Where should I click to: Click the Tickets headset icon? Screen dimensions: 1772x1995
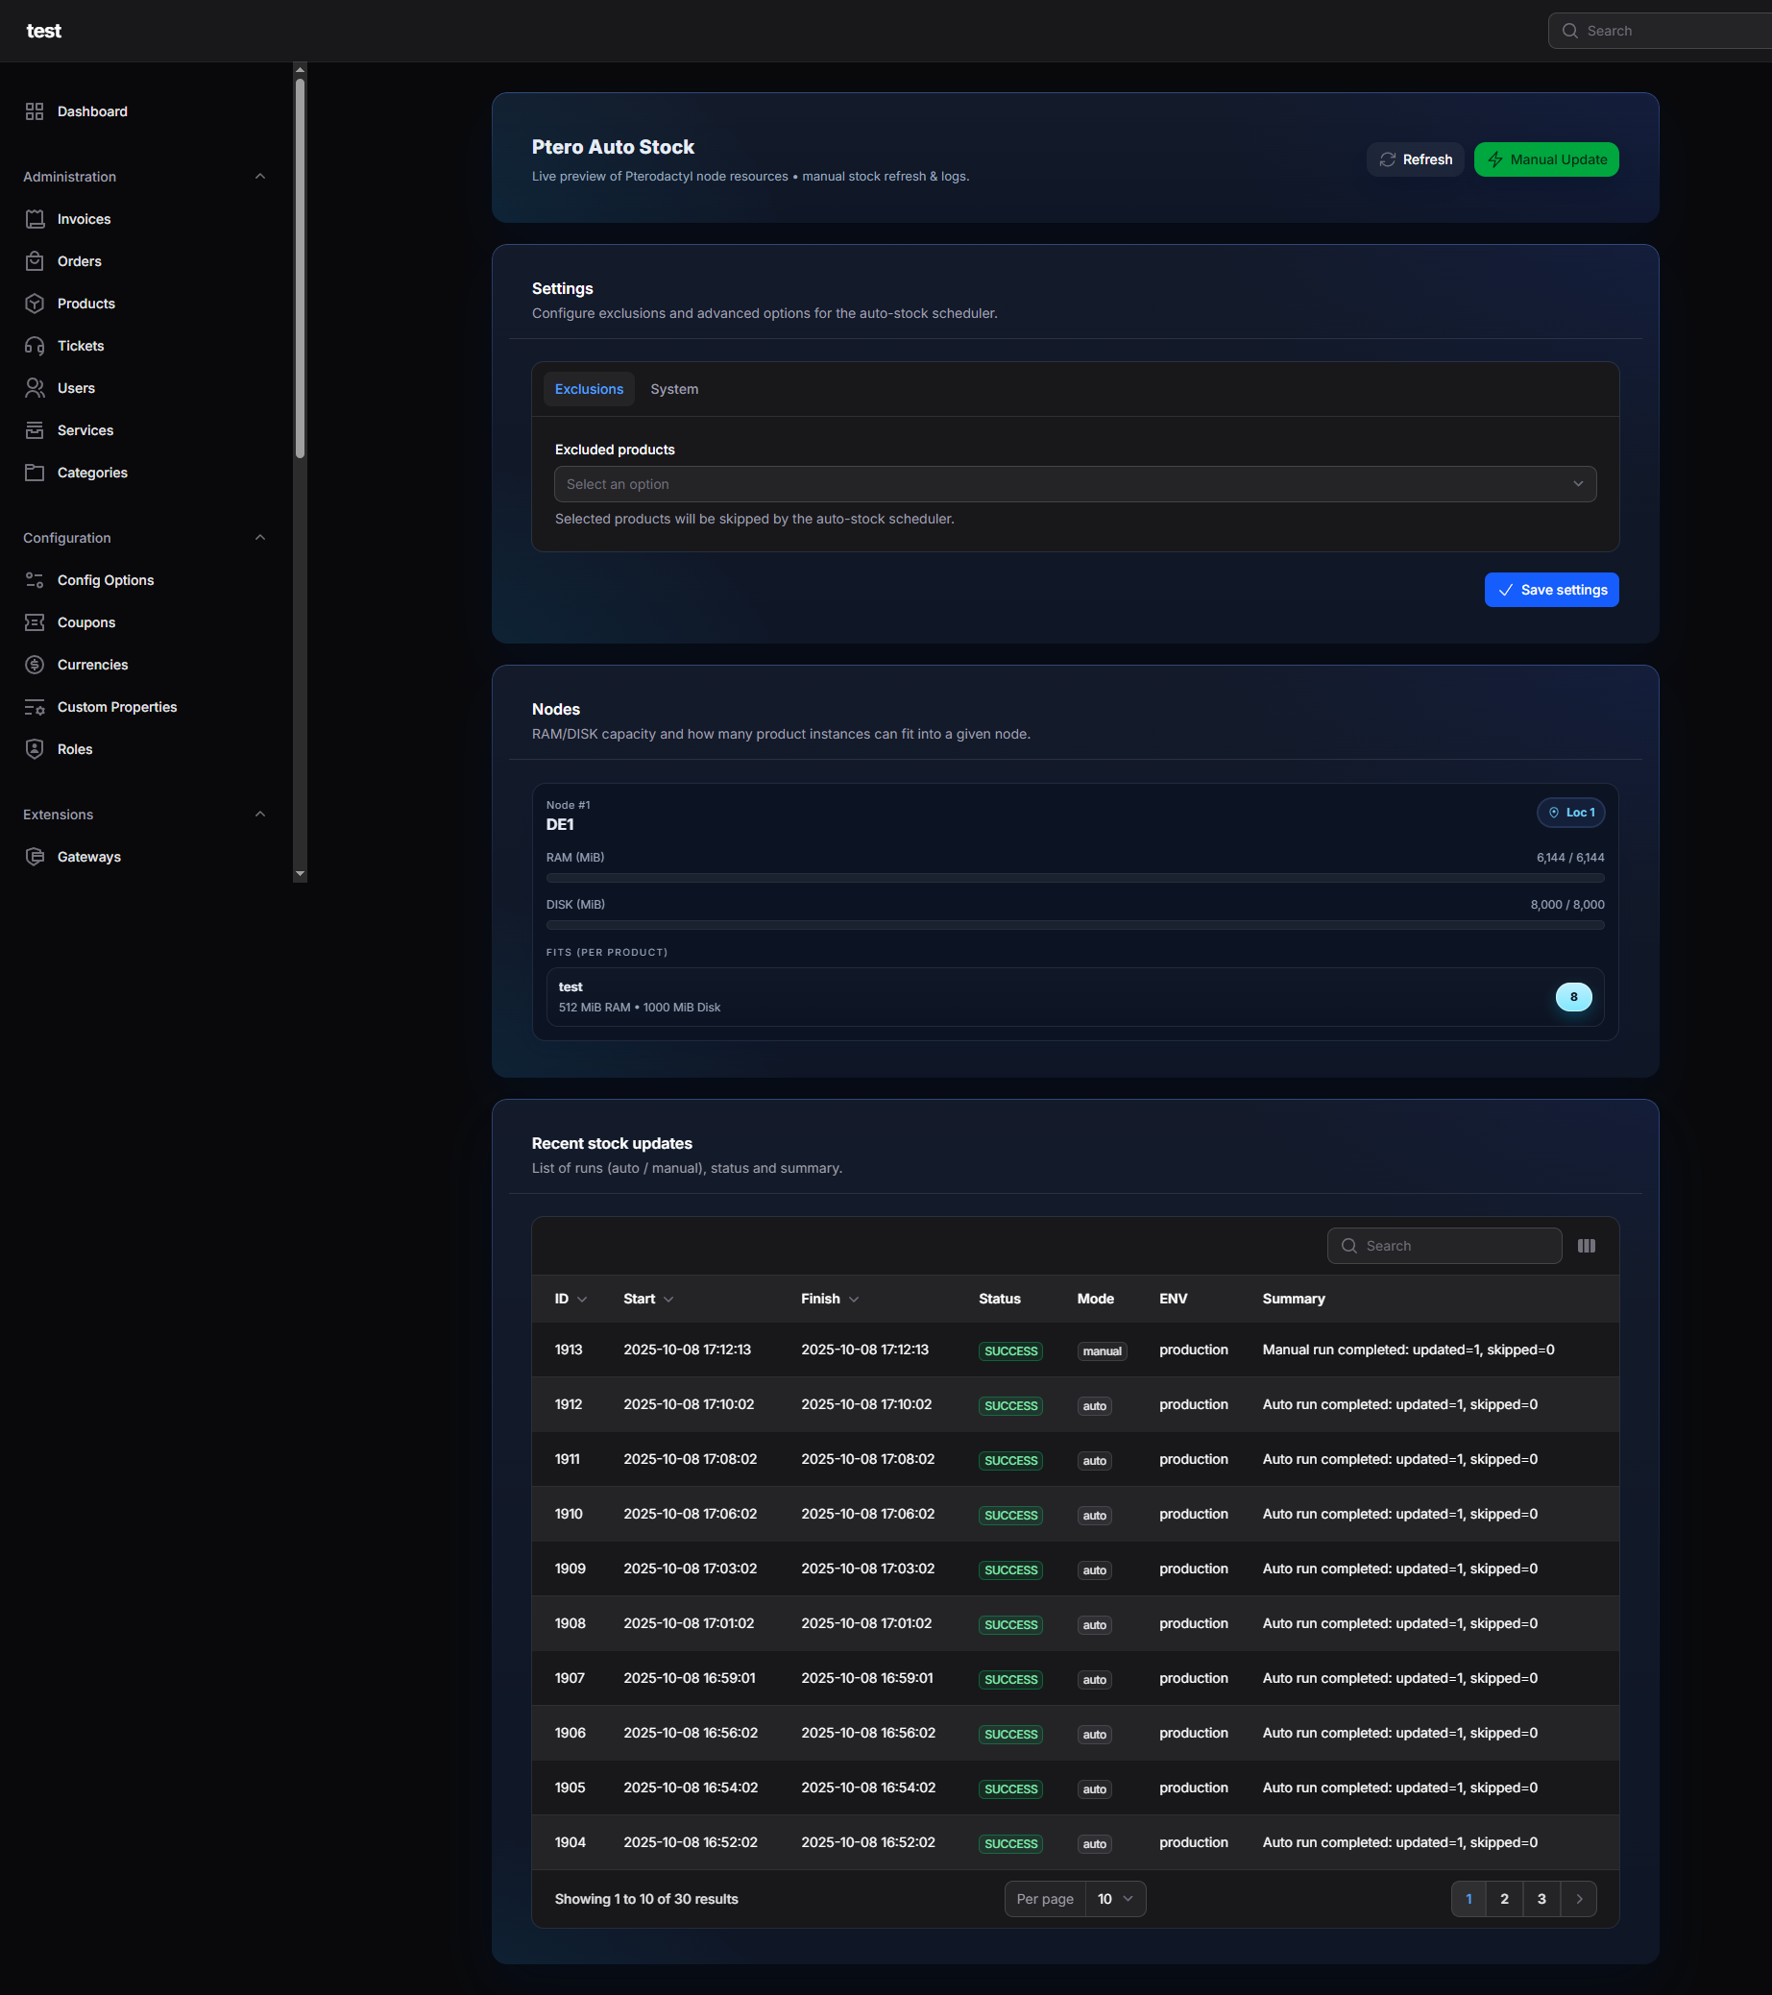pos(35,346)
